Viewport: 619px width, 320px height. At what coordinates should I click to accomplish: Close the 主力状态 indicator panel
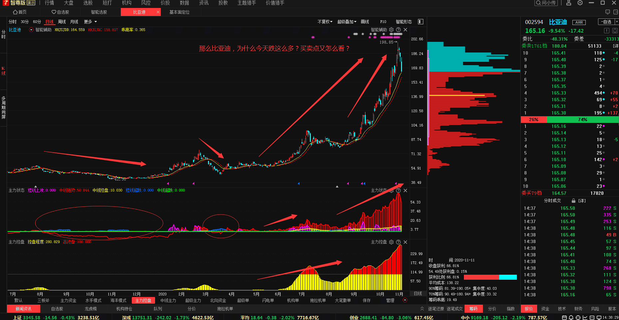pyautogui.click(x=405, y=190)
